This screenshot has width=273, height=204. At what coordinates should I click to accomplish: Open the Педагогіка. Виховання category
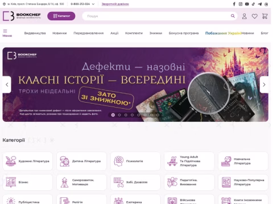(x=189, y=182)
